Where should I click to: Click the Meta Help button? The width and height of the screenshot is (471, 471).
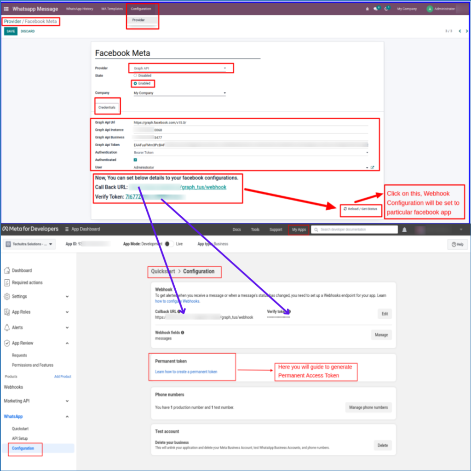click(x=458, y=245)
